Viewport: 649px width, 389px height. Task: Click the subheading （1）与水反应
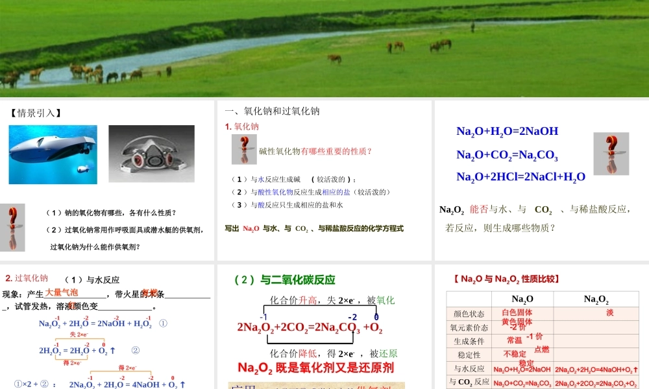pos(92,280)
